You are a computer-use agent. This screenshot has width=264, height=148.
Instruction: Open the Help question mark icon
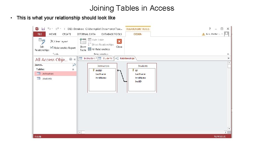pos(210,29)
